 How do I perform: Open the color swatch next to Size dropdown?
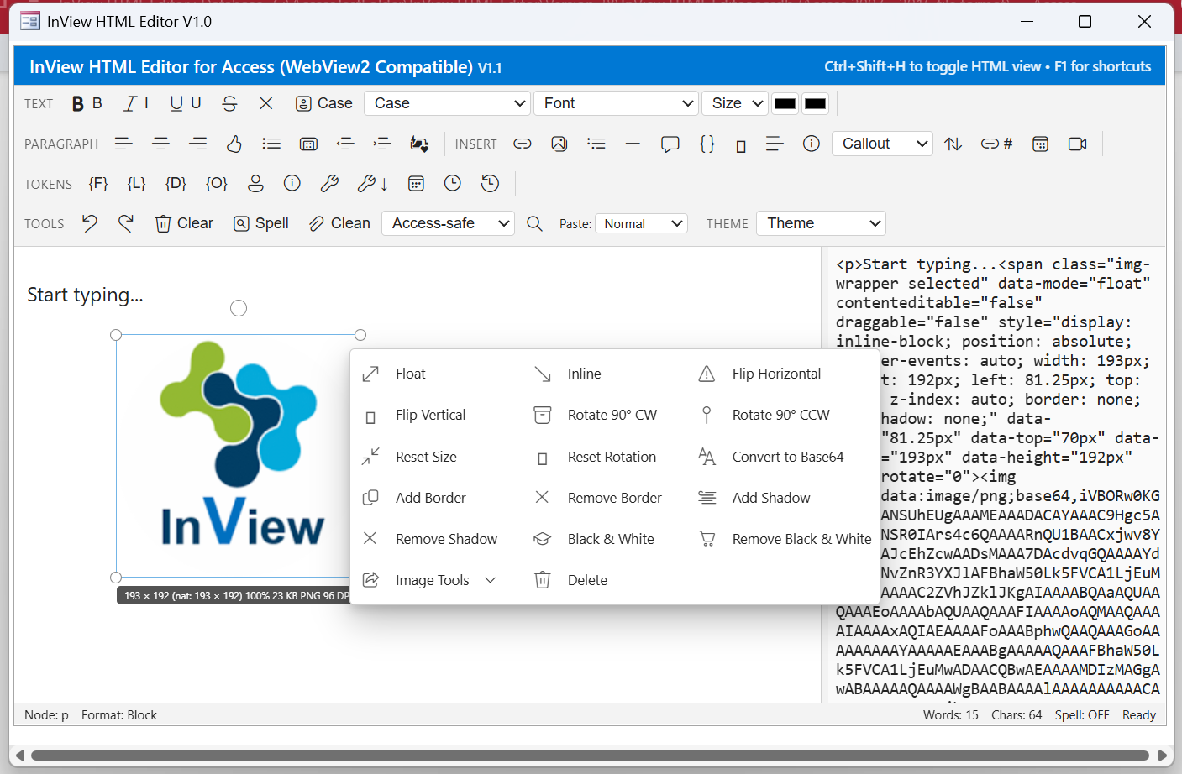[x=785, y=103]
